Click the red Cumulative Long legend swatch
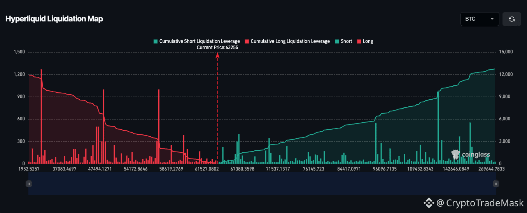 [247, 41]
